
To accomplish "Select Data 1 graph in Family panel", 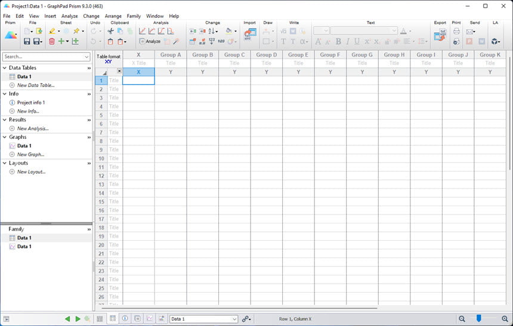I will tap(24, 247).
